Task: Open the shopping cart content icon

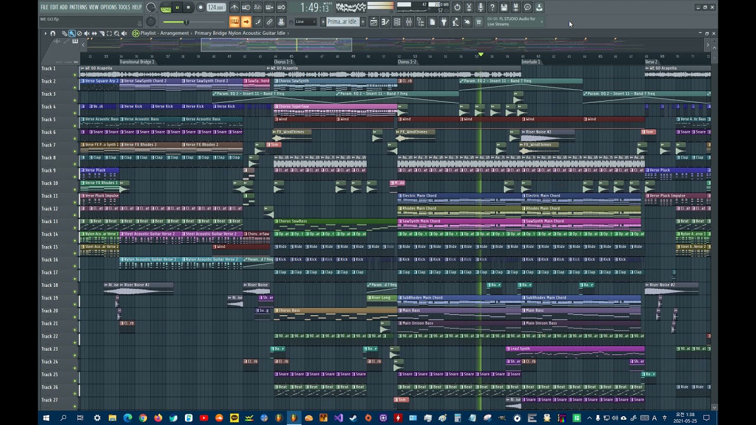Action: click(x=478, y=22)
